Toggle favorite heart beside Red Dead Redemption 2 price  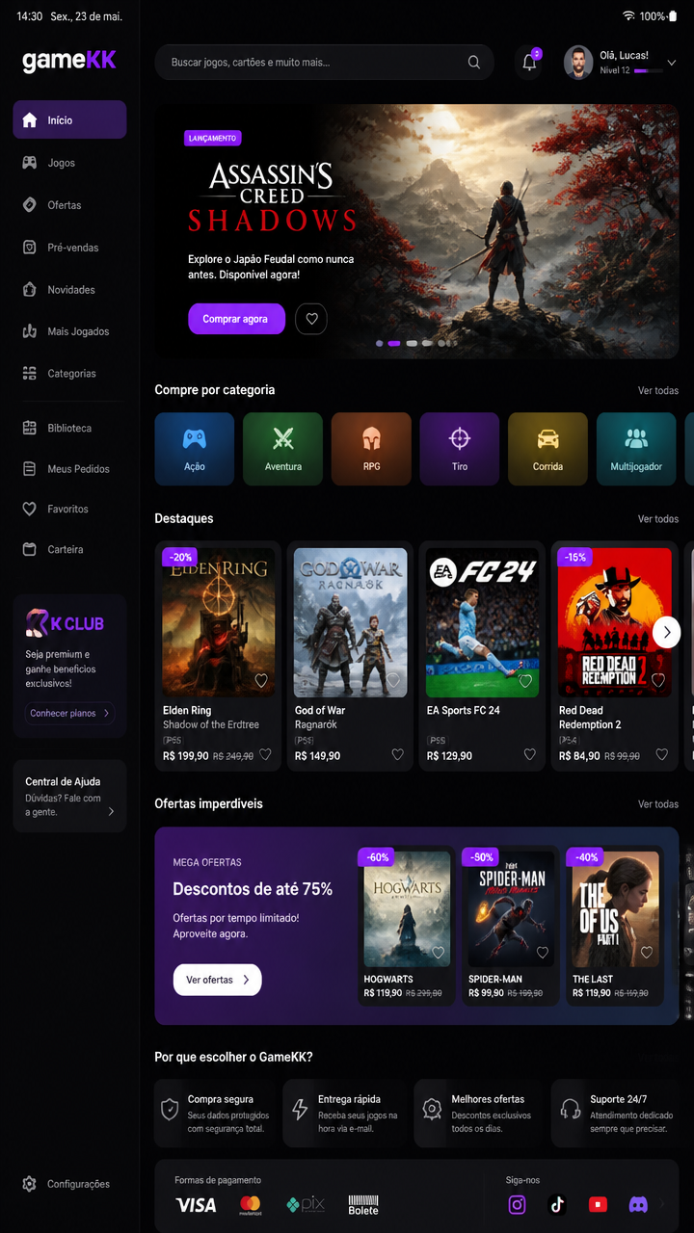pyautogui.click(x=662, y=755)
